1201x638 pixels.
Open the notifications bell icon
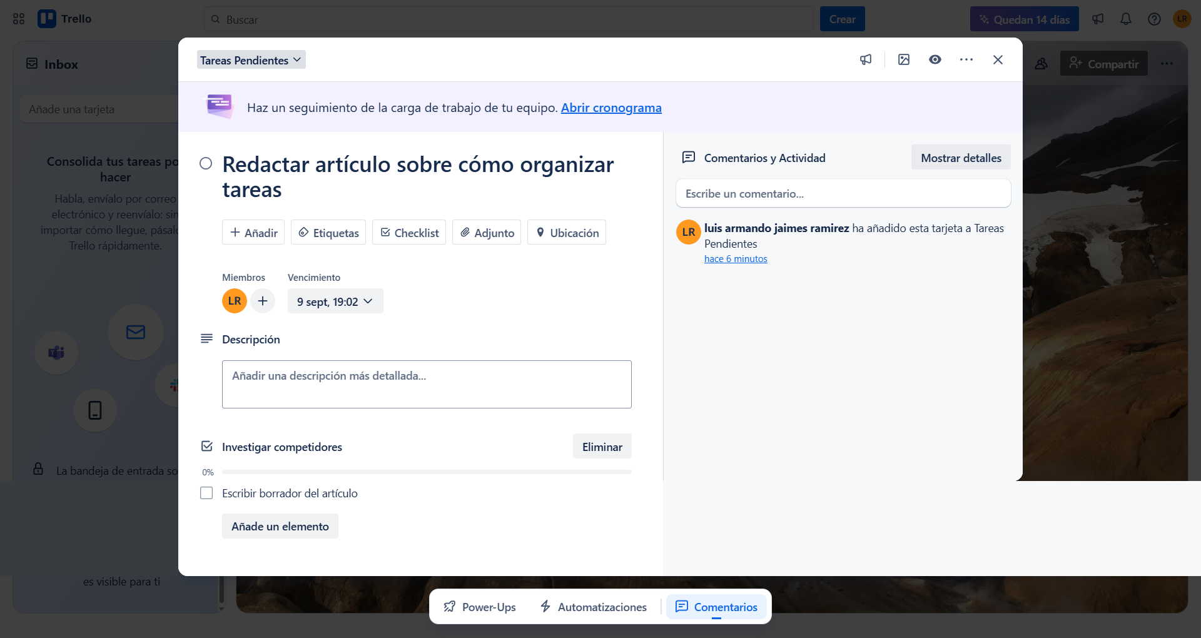click(1125, 19)
